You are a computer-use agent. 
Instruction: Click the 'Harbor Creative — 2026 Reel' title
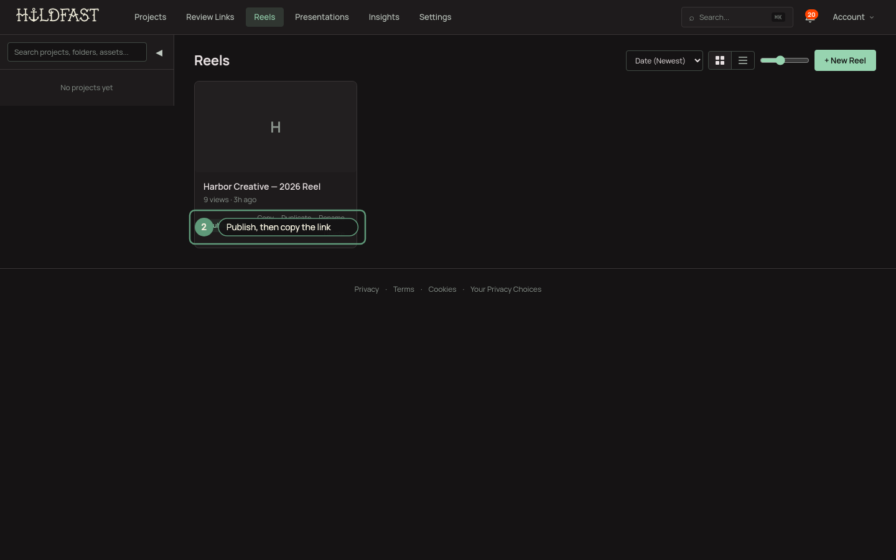(262, 187)
